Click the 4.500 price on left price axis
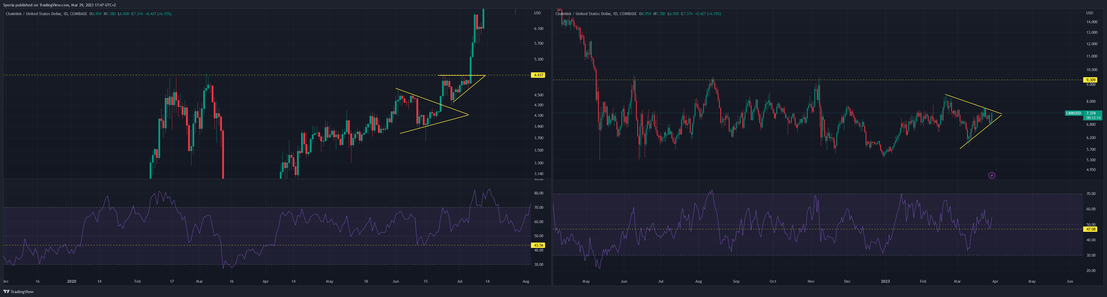This screenshot has width=1107, height=297. pyautogui.click(x=538, y=95)
